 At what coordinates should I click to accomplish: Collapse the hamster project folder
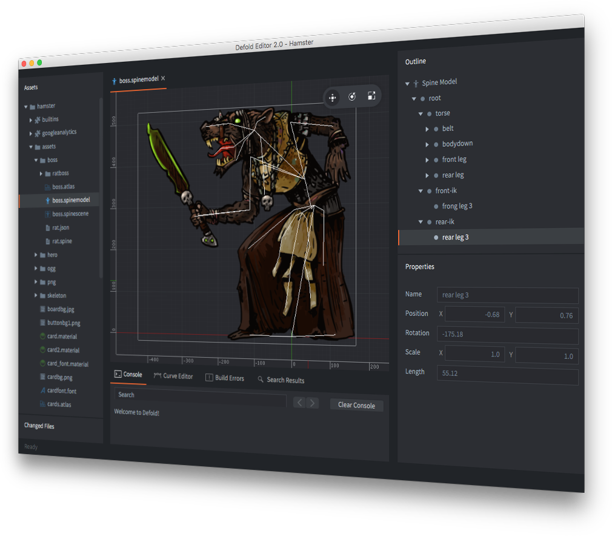[26, 107]
